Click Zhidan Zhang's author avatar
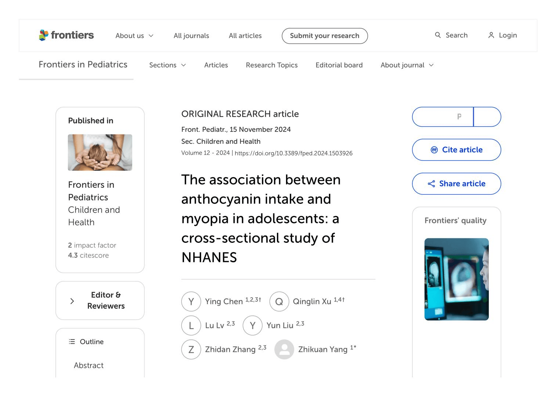Image resolution: width=556 pixels, height=396 pixels. (191, 349)
